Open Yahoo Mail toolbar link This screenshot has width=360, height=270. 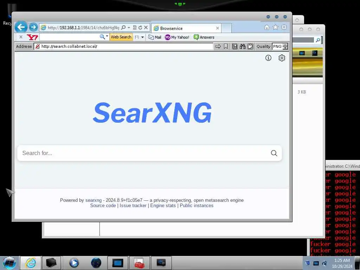(x=155, y=37)
